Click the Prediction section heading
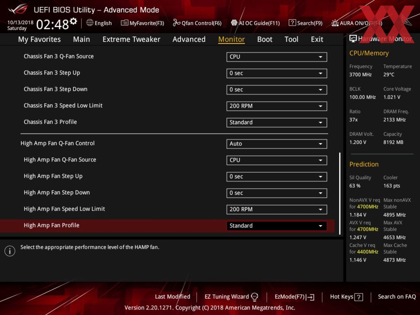 364,164
